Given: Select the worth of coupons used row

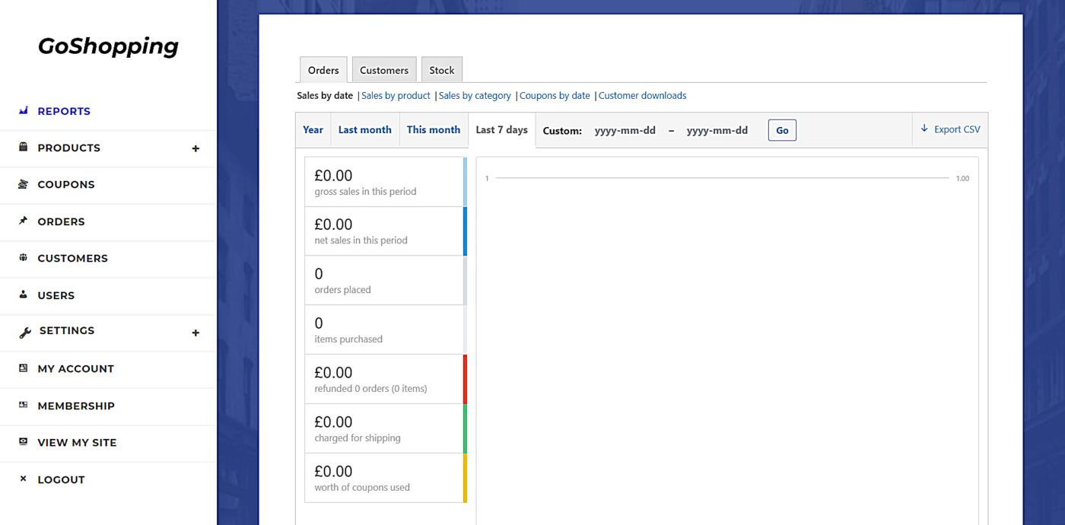Looking at the screenshot, I should [x=386, y=478].
